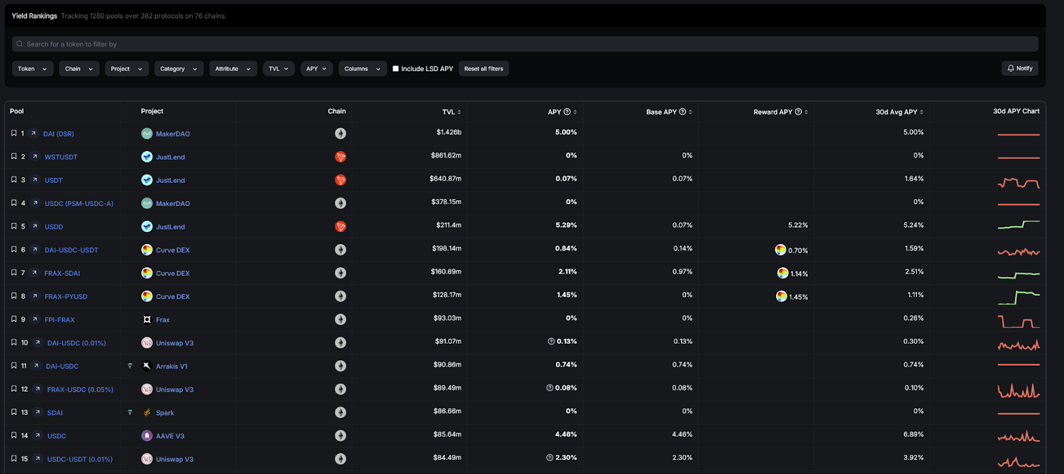Bookmark the USDD pool row
The width and height of the screenshot is (1064, 474).
tap(13, 226)
